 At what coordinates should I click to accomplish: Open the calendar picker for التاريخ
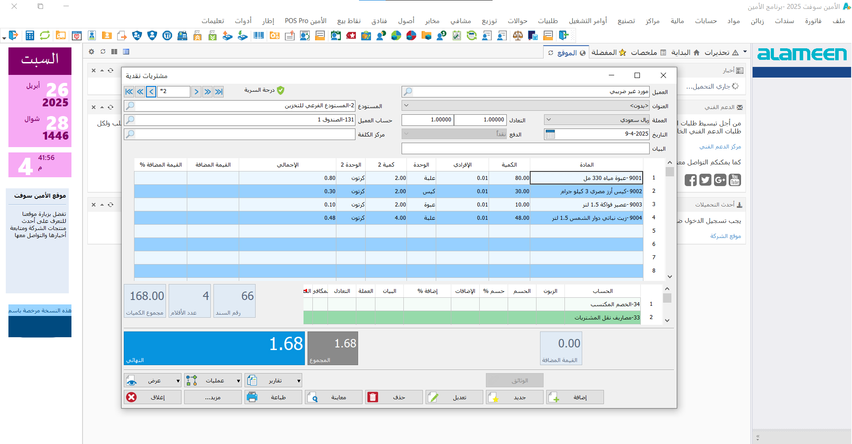click(x=550, y=134)
